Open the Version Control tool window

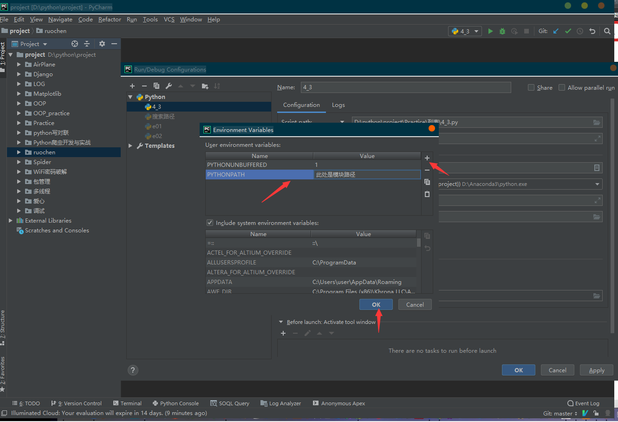tap(76, 403)
